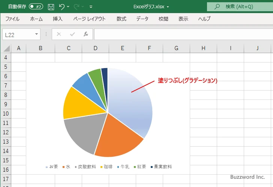This screenshot has height=187, width=273.
Task: Open the ヘルプ tab
Action: click(204, 19)
